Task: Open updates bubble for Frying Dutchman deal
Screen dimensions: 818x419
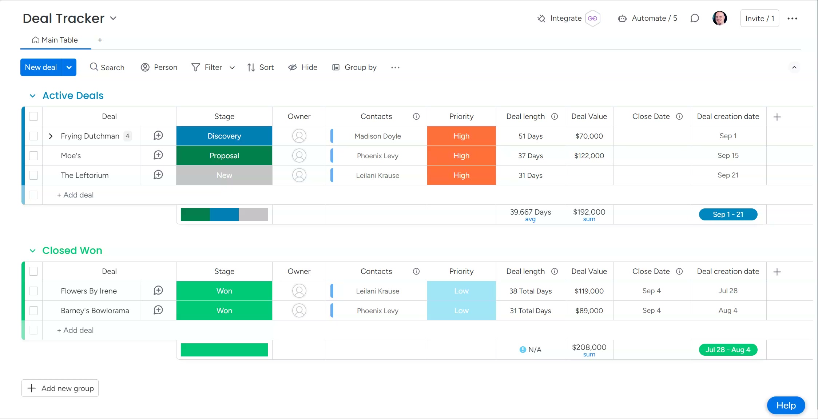Action: point(158,136)
